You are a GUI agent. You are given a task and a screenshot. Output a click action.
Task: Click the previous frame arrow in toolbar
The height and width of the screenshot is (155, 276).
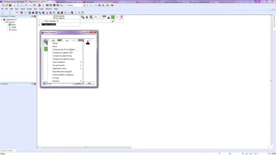(88, 5)
